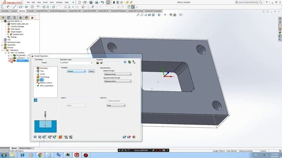
Task: Click the red record icon in taskbar
Action: pos(86,155)
